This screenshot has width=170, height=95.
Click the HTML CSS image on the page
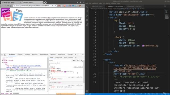point(12,15)
